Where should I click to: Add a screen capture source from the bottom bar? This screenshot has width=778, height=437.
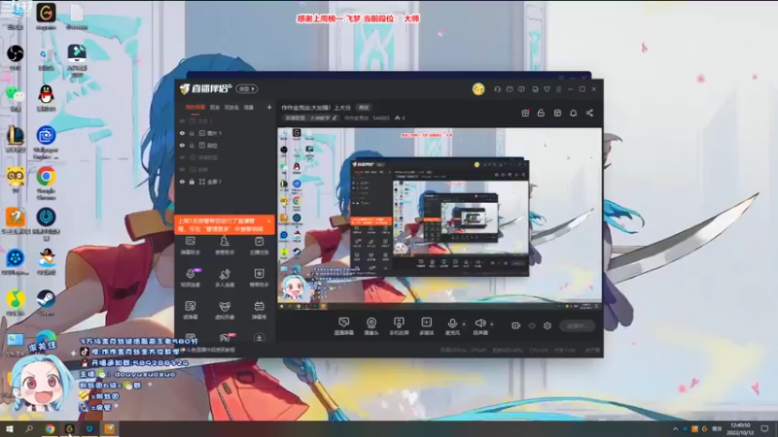tap(343, 326)
